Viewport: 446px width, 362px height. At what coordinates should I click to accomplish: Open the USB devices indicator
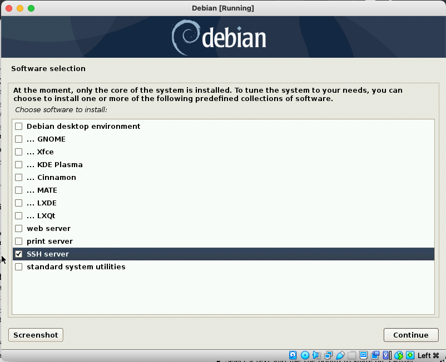click(x=340, y=355)
